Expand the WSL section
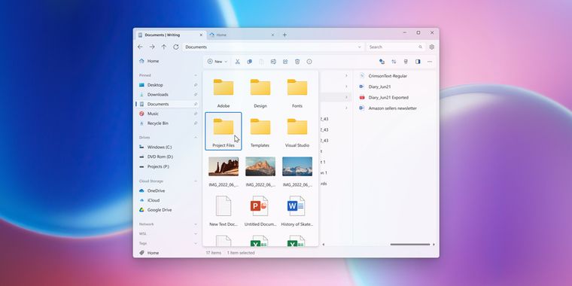This screenshot has height=286, width=572. point(196,233)
